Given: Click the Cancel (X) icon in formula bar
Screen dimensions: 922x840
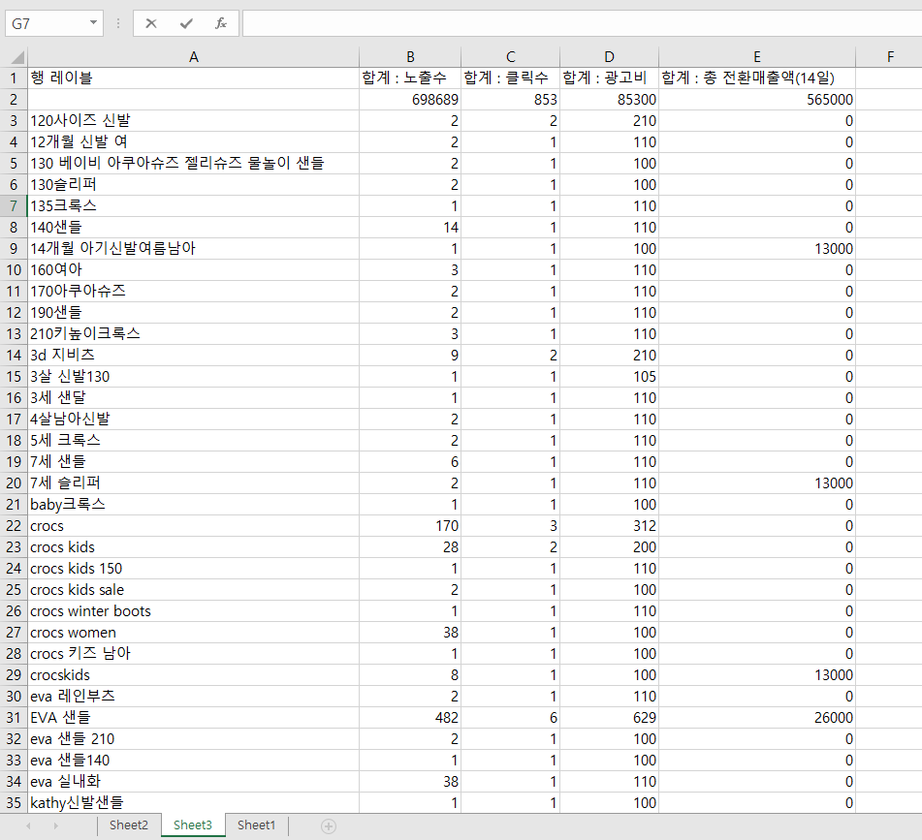Looking at the screenshot, I should pyautogui.click(x=151, y=23).
